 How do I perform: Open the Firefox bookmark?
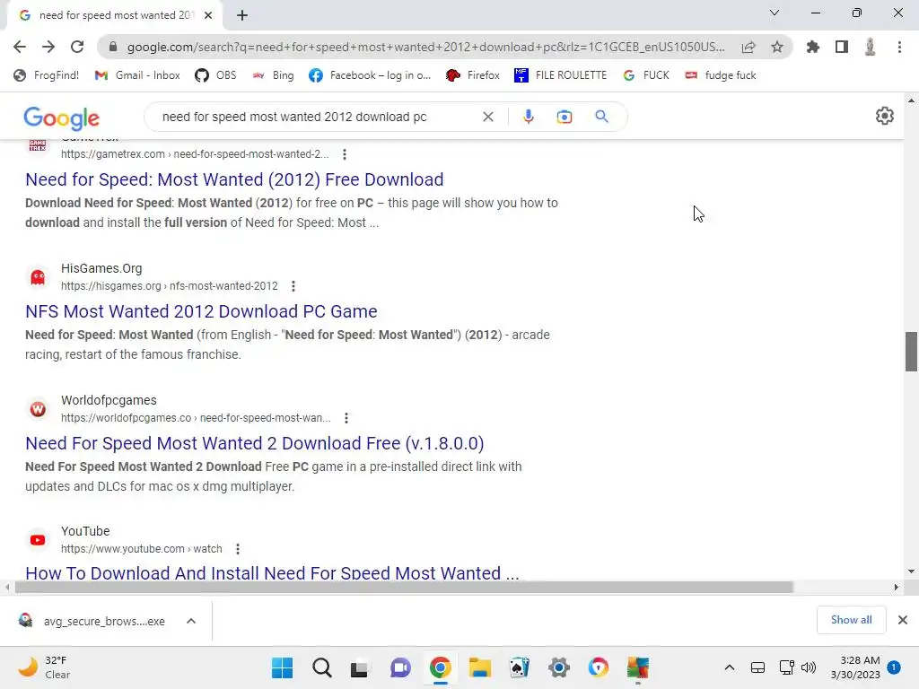[x=472, y=75]
